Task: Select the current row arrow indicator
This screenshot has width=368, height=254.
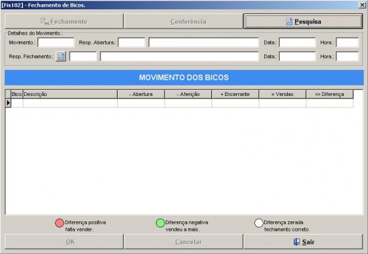Action: tap(8, 103)
